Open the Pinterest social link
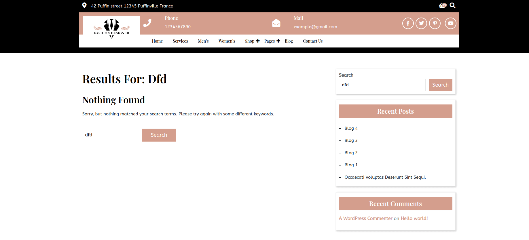 [435, 23]
